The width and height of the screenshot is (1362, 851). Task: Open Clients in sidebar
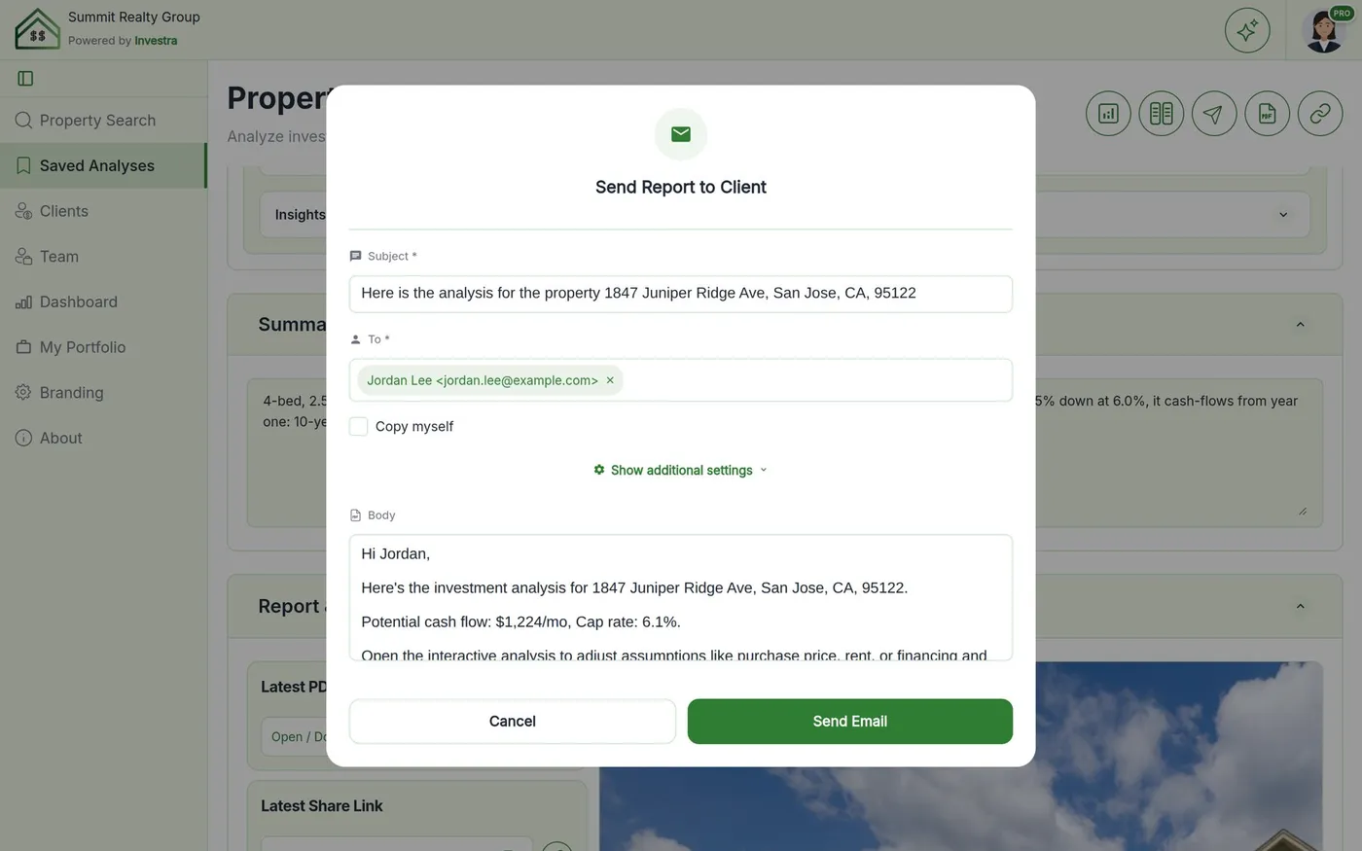click(x=103, y=211)
